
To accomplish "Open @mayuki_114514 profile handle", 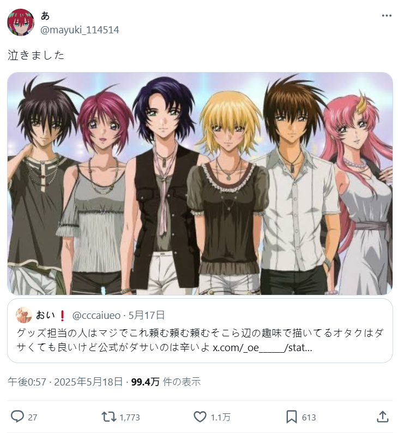I will [80, 30].
